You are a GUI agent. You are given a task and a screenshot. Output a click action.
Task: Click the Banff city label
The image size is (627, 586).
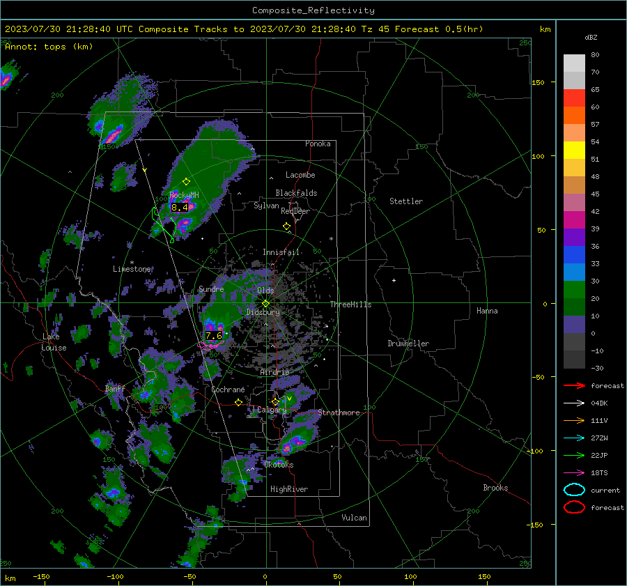tap(115, 388)
